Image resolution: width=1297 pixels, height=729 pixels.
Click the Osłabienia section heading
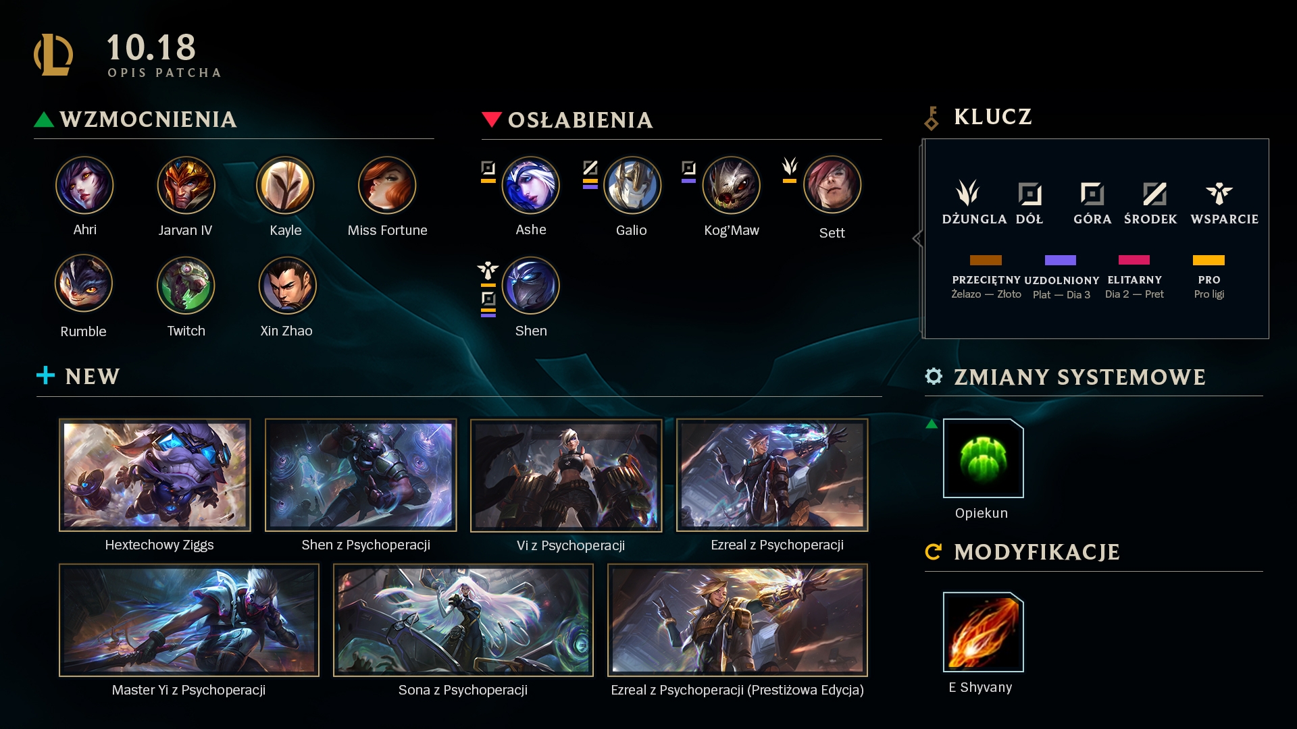[580, 120]
